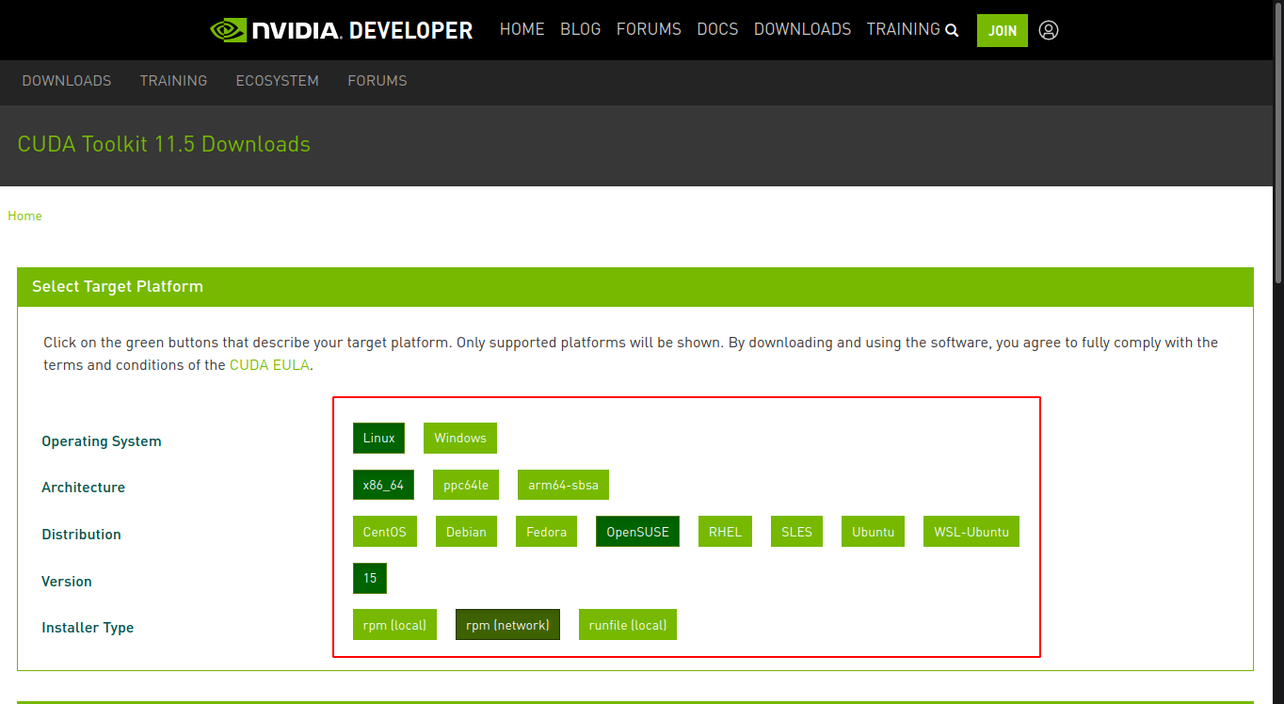Open HOME in top navigation
1284x704 pixels.
(x=522, y=29)
